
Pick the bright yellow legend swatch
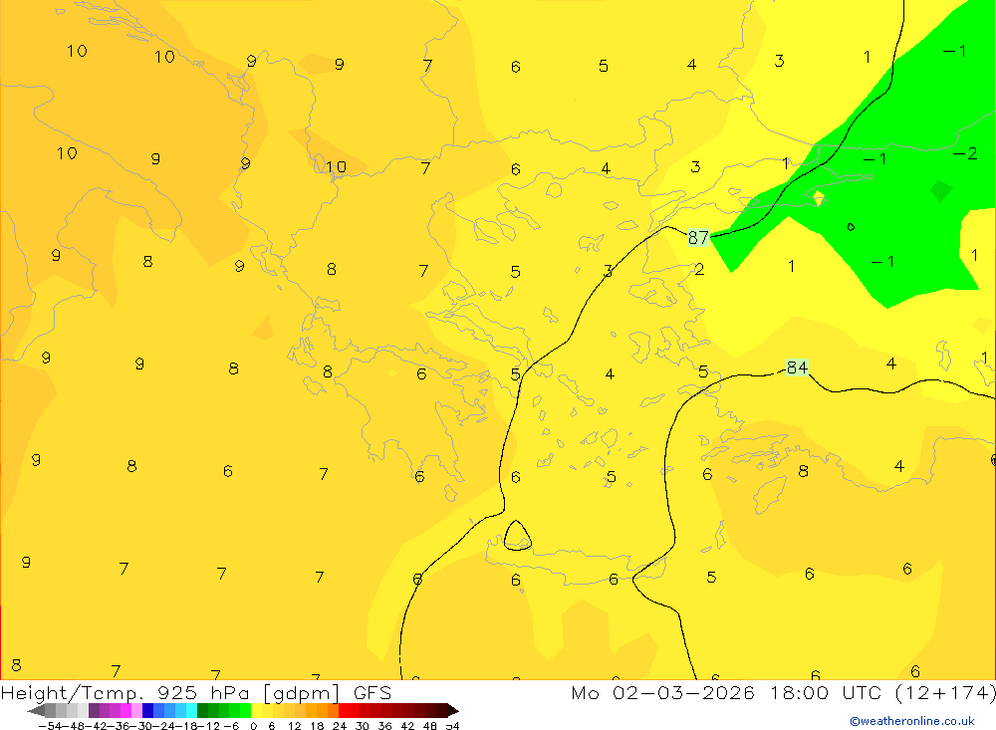point(257,711)
